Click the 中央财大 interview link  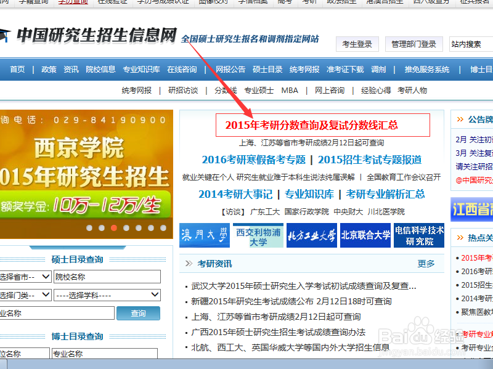(x=348, y=212)
